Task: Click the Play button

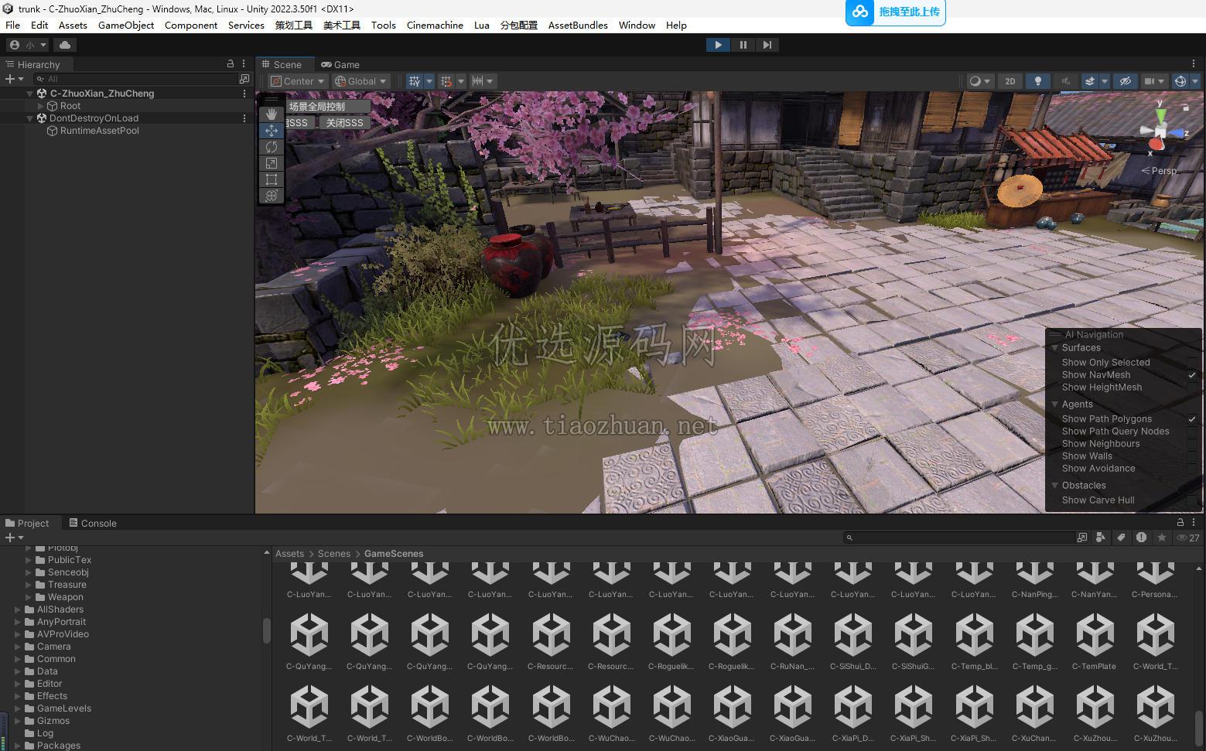Action: click(718, 45)
